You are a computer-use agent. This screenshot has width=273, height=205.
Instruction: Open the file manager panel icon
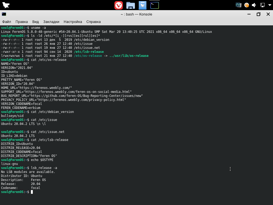pos(131,5)
